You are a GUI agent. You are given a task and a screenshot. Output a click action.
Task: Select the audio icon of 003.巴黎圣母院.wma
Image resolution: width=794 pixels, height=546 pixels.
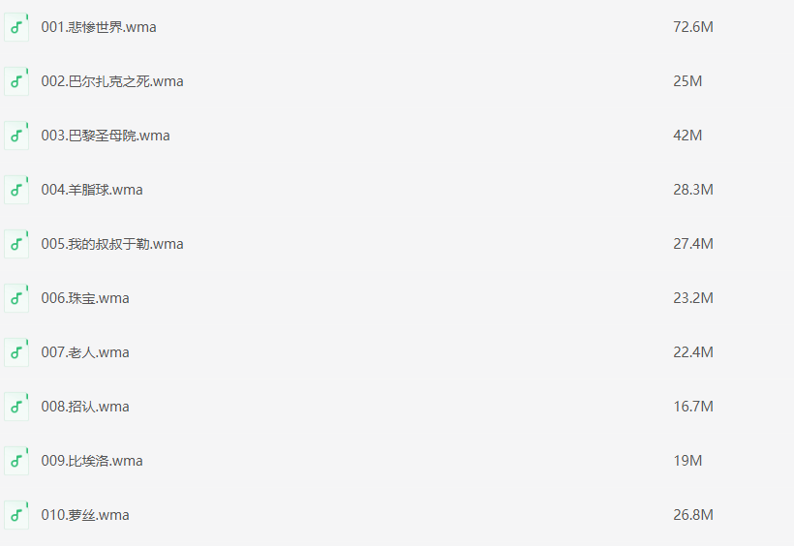click(x=16, y=136)
